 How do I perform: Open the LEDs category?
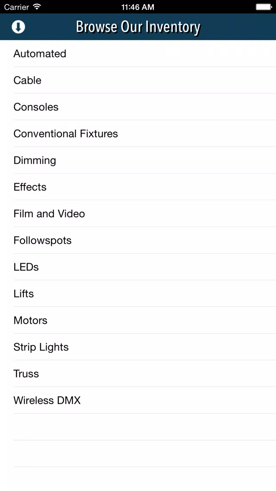tap(138, 267)
